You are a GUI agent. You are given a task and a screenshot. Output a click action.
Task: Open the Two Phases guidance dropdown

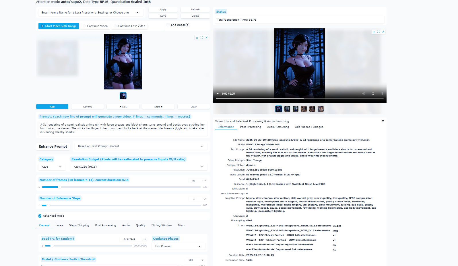click(178, 246)
